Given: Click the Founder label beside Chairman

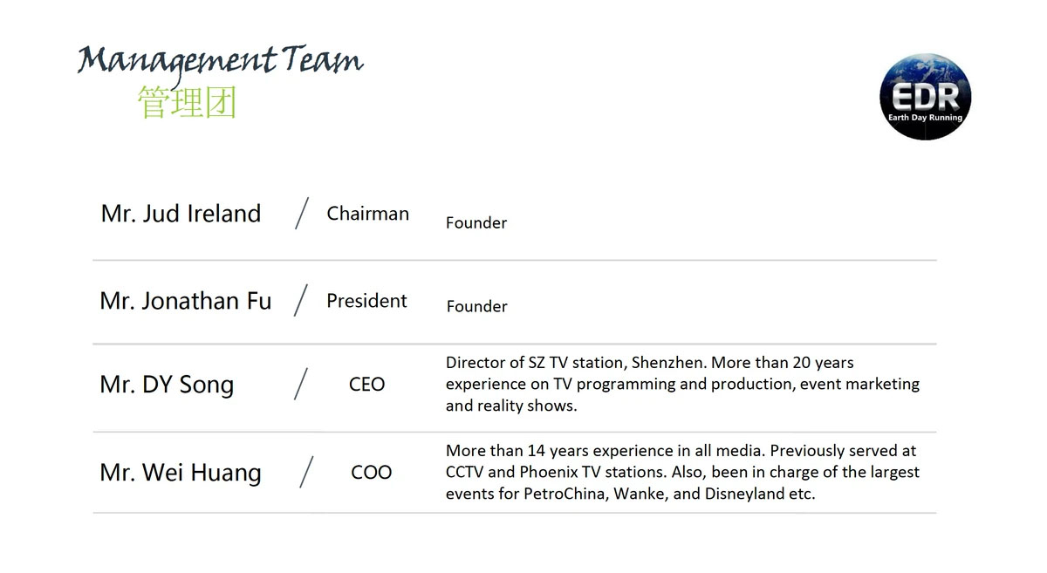Looking at the screenshot, I should 476,223.
